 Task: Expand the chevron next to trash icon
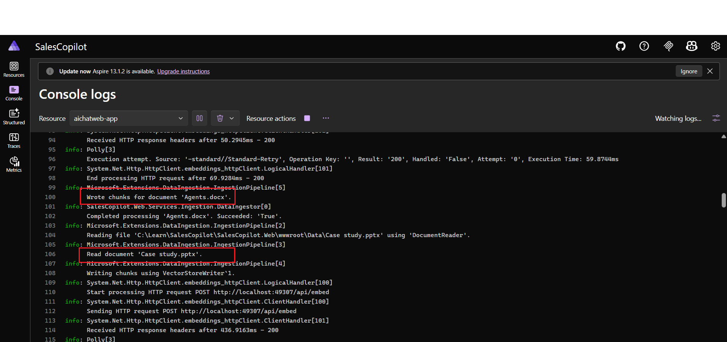(x=232, y=118)
